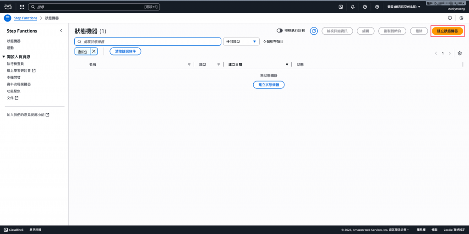The width and height of the screenshot is (469, 234).
Task: Open the clock icon next to the info icon
Action: click(462, 18)
